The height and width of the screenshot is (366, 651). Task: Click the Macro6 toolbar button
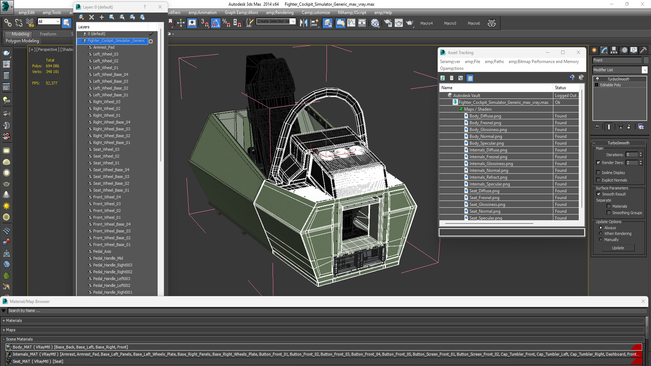click(474, 23)
